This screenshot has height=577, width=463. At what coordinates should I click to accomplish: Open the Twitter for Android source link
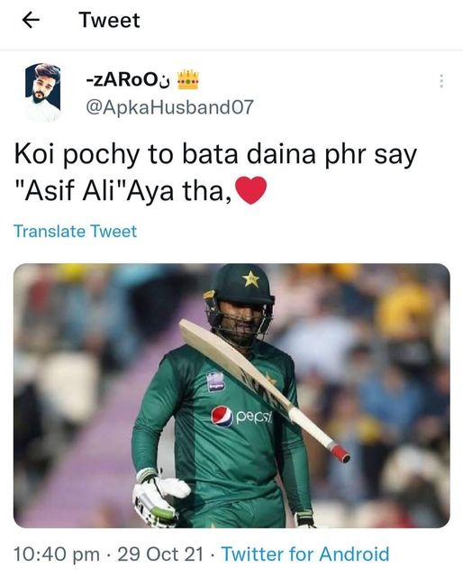click(305, 554)
